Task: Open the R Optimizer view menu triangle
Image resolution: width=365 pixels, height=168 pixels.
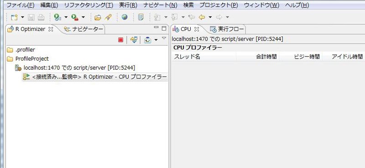Action: 164,38
